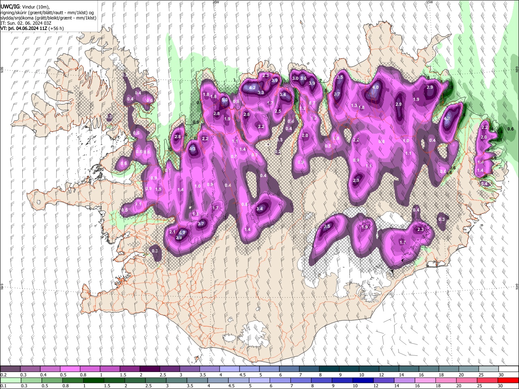Pick the darkest green 1 swatch in lower legend

(x=93, y=380)
